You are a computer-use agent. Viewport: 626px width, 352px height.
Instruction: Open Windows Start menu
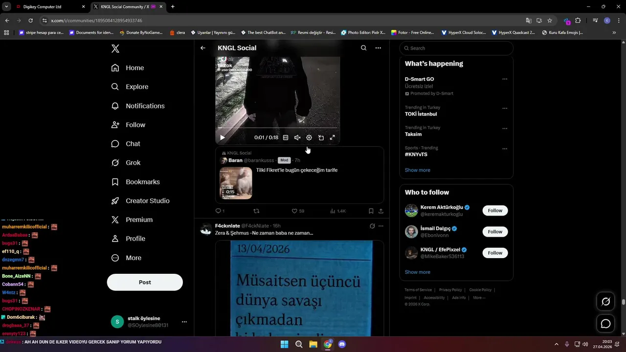[284, 344]
